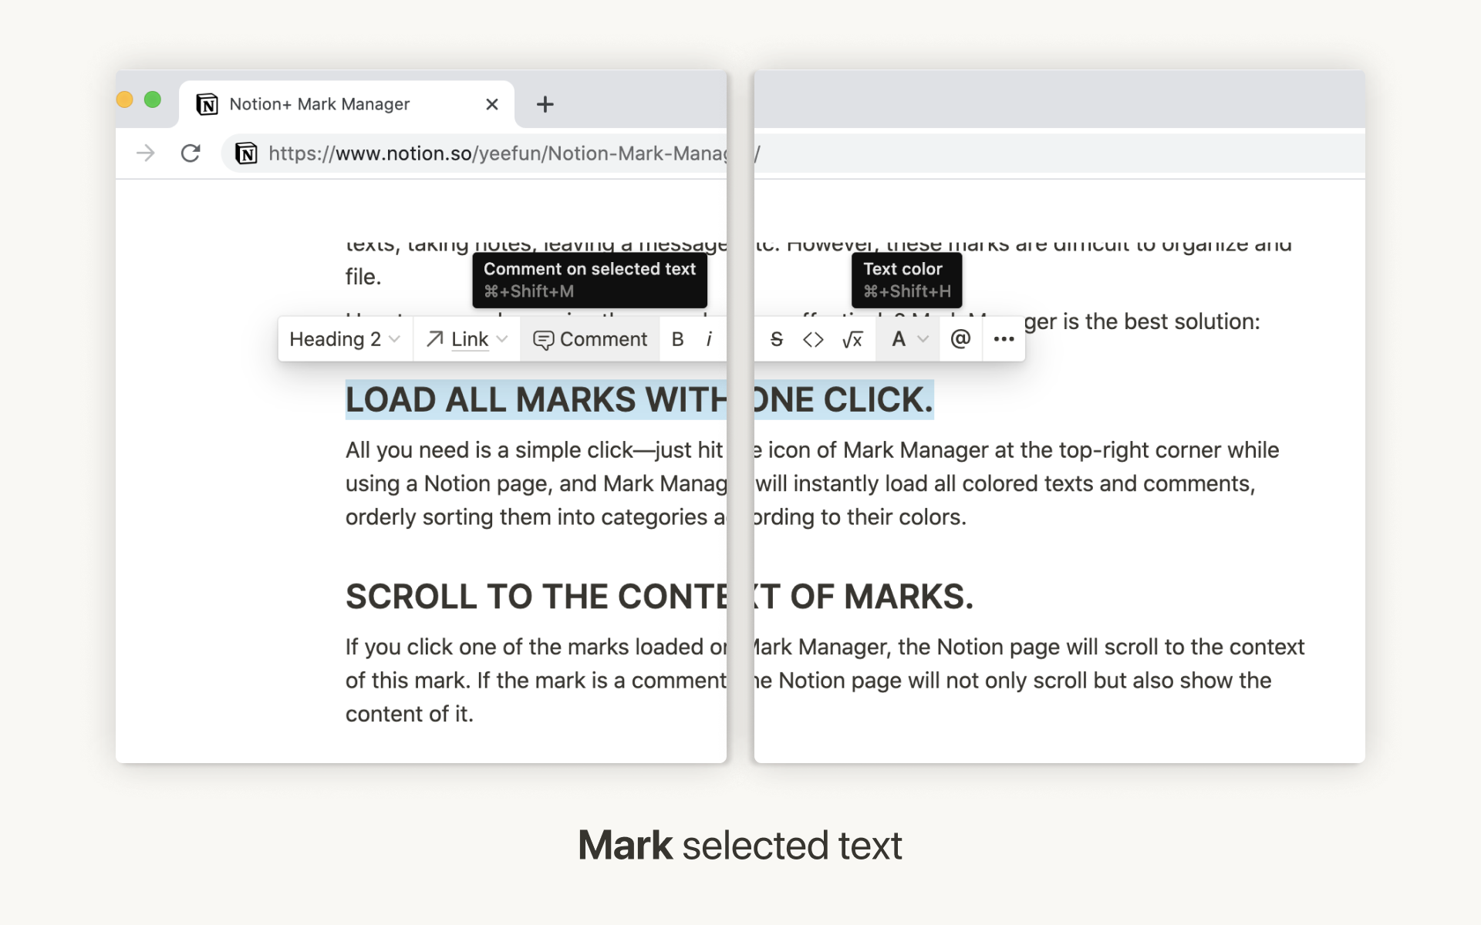Select the Link text in toolbar
The width and height of the screenshot is (1481, 925).
[x=467, y=339]
